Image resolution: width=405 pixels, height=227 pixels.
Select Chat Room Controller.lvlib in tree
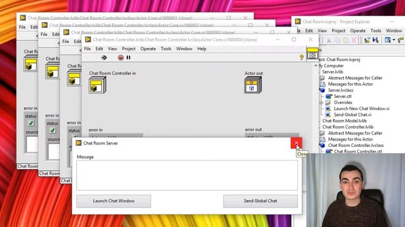tap(347, 127)
